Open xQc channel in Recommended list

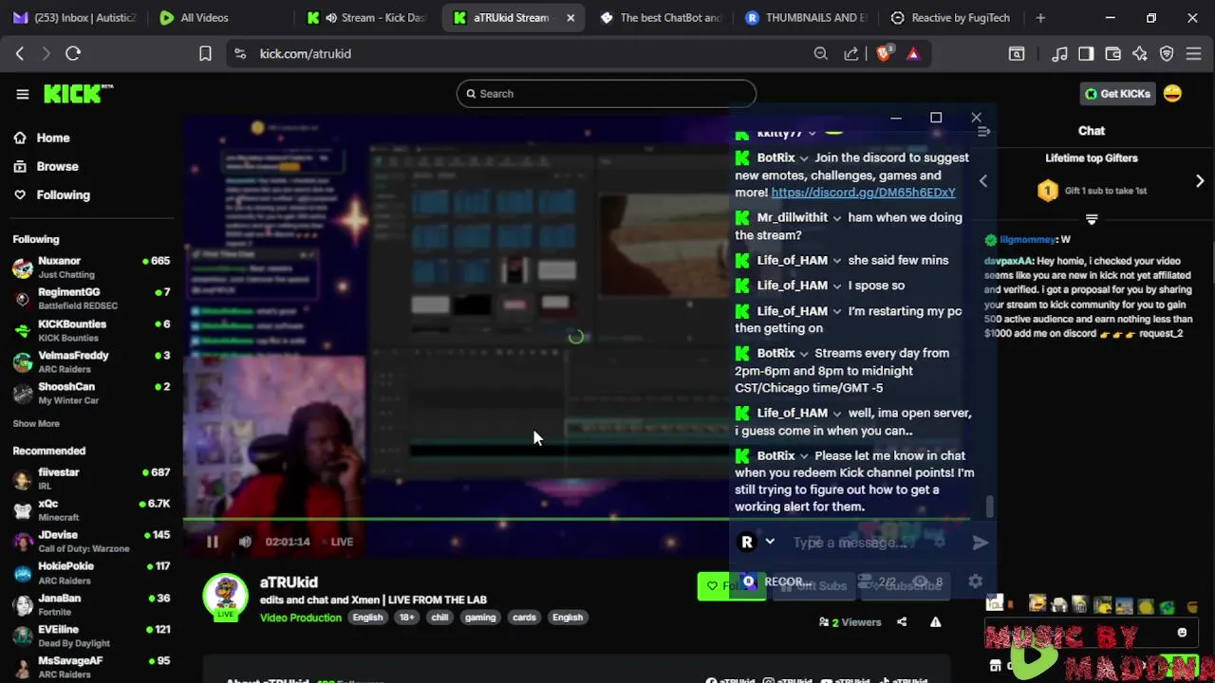click(x=91, y=510)
